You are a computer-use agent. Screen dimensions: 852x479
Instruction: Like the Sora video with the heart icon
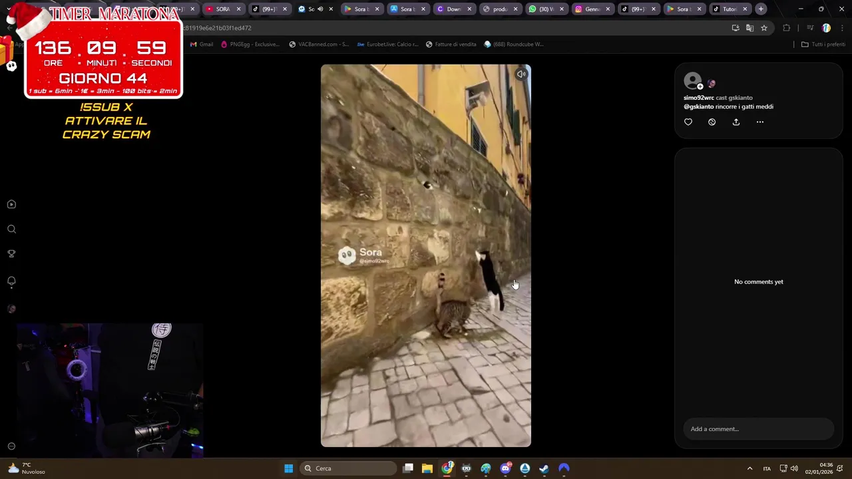[x=688, y=122]
